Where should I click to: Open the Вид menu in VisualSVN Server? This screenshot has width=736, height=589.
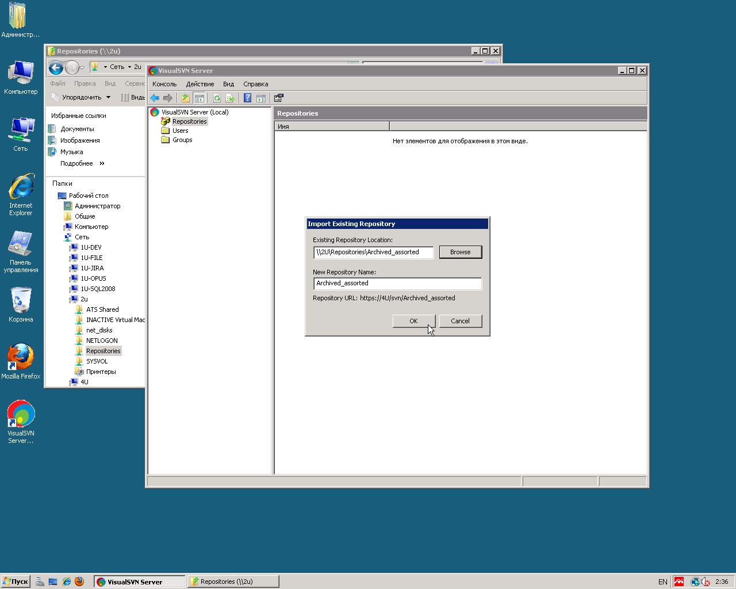click(x=229, y=84)
